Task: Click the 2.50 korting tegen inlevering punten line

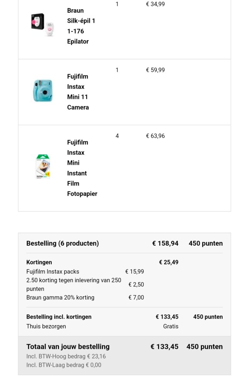Action: tap(74, 285)
